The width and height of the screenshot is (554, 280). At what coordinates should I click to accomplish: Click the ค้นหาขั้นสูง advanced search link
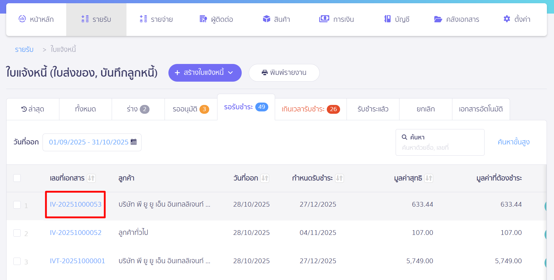[x=513, y=142]
